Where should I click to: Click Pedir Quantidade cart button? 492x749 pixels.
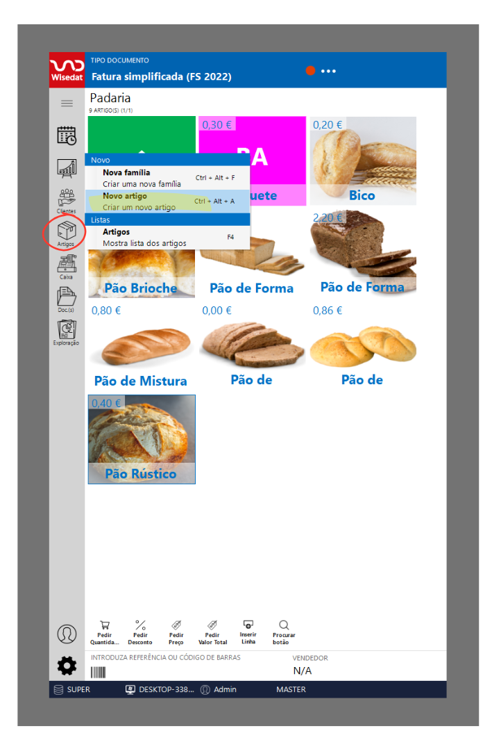105,632
